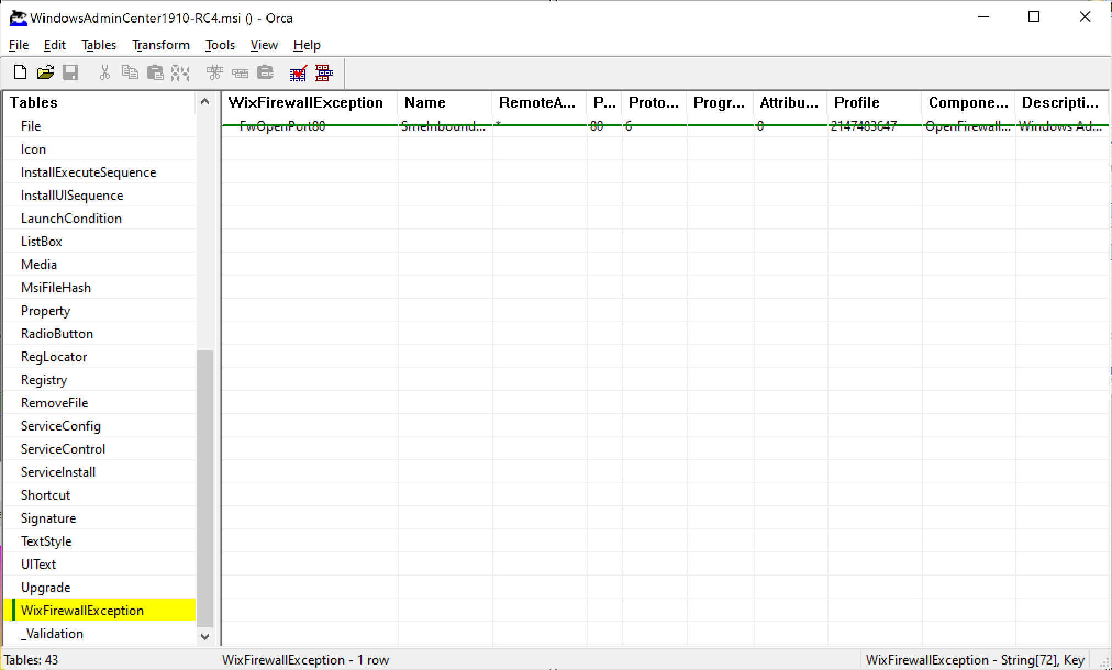Click the tables list scrollbar thumb
Viewport: 1112px width, 670px height.
(205, 488)
